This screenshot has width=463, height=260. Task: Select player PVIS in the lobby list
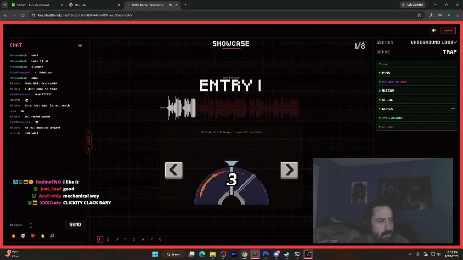[x=417, y=73]
